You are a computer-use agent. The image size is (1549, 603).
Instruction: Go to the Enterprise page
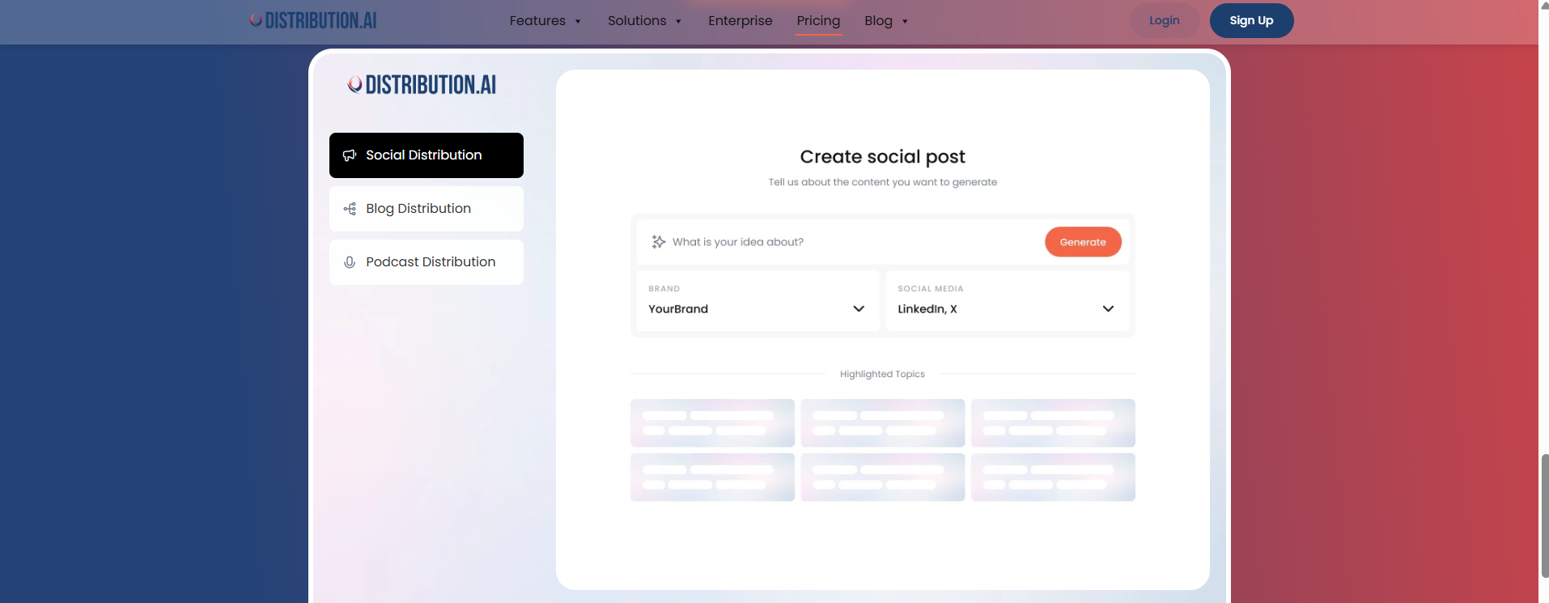(740, 21)
